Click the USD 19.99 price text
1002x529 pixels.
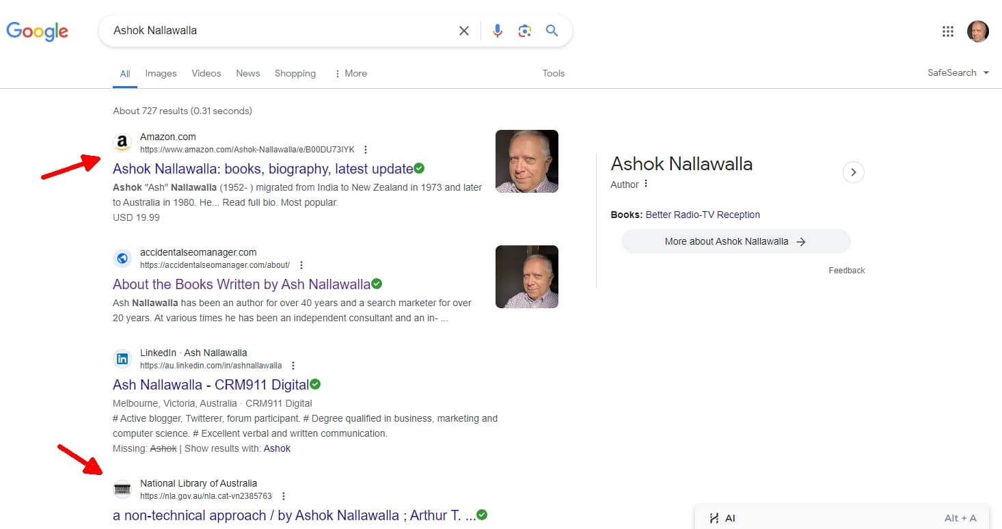point(136,217)
